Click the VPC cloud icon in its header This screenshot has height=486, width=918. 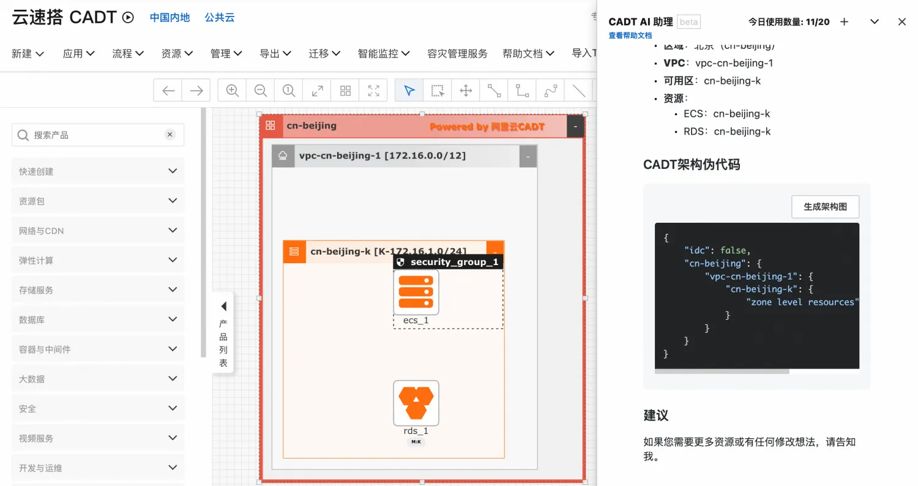(283, 155)
